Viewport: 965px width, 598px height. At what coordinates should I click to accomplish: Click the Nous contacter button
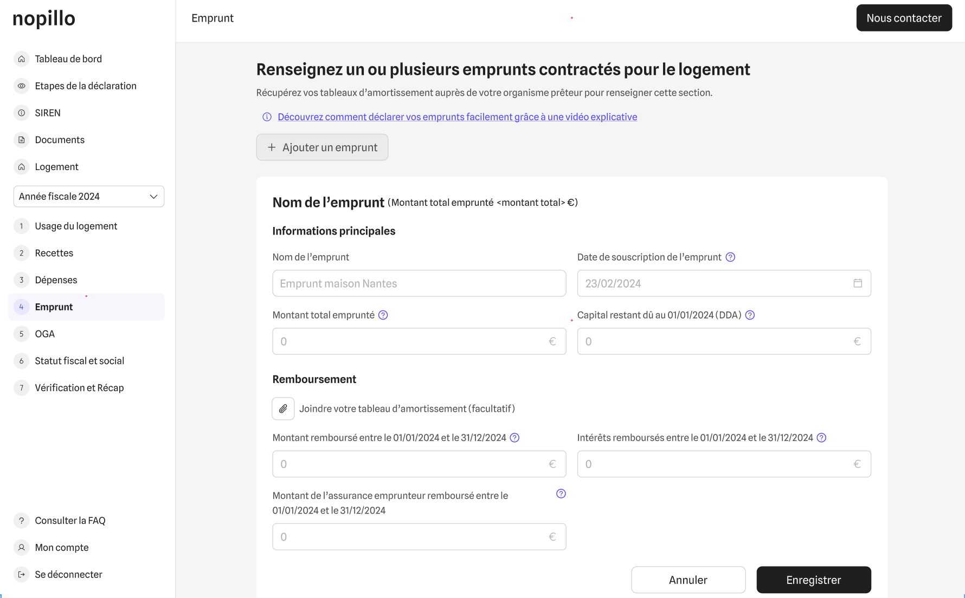point(904,18)
